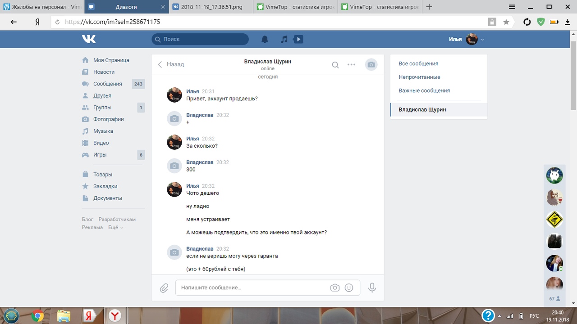The width and height of the screenshot is (577, 324).
Task: Attach a file with the paperclip icon
Action: [164, 288]
